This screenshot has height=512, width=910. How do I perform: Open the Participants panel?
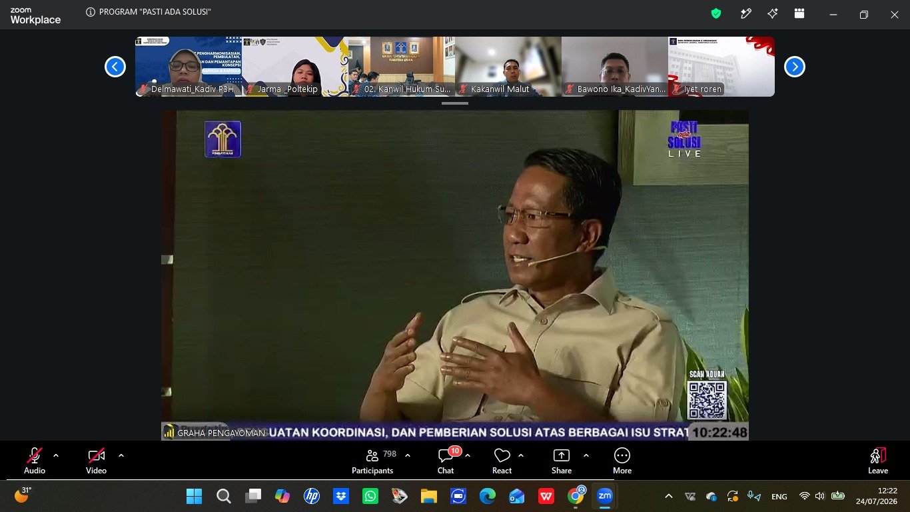[372, 461]
